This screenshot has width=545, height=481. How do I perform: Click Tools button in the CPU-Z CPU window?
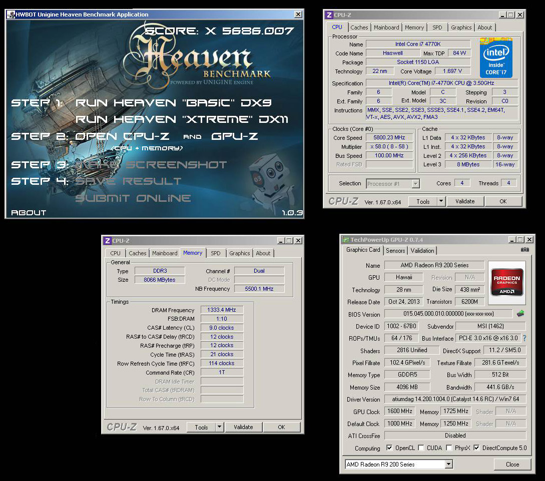[x=423, y=201]
